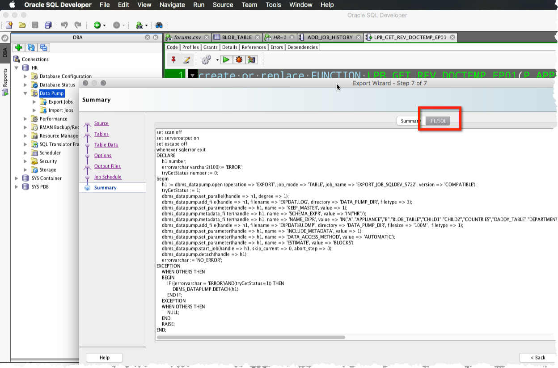The height and width of the screenshot is (368, 558).
Task: Open the Dependencies sub-tab
Action: pos(303,47)
